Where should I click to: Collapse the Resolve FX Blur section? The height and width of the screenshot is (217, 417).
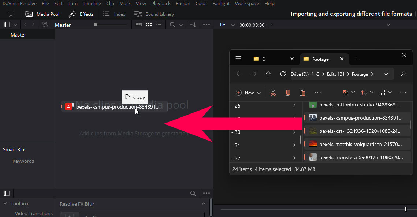204,204
